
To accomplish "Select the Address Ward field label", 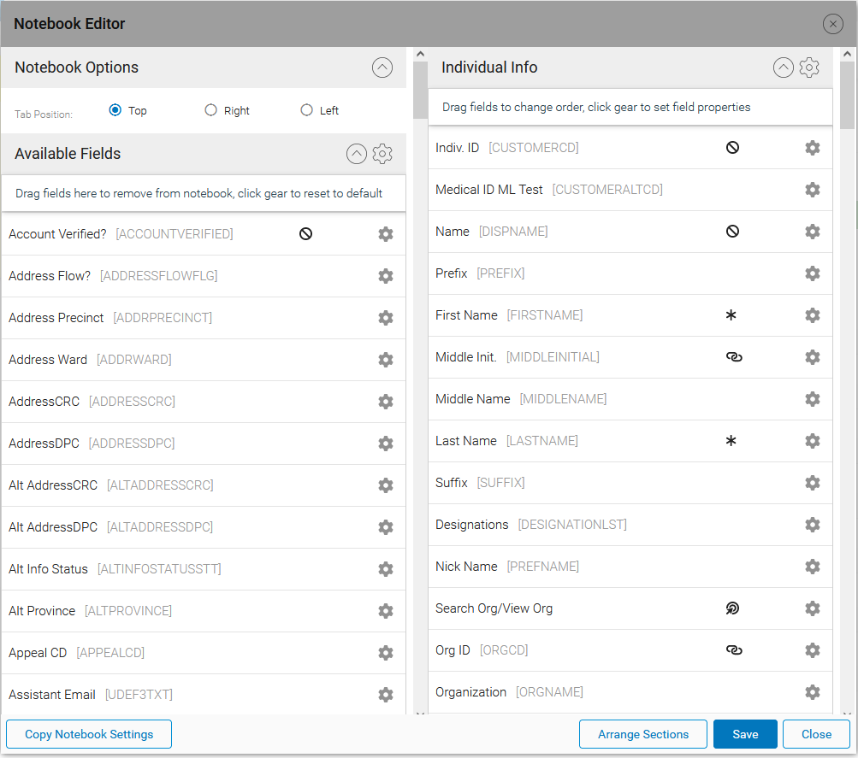I will [48, 360].
